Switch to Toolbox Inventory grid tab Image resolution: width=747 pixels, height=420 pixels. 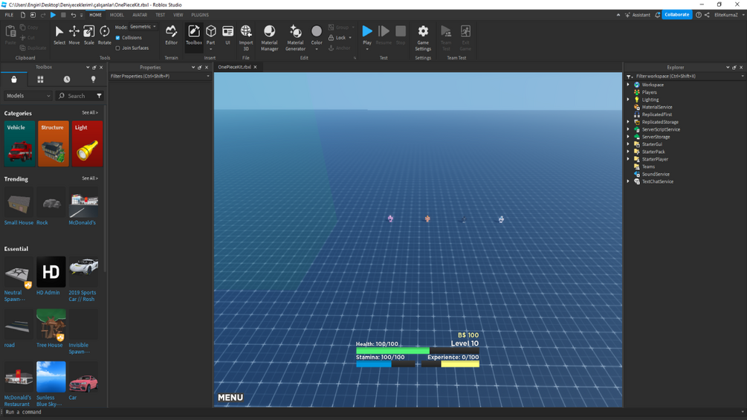40,80
